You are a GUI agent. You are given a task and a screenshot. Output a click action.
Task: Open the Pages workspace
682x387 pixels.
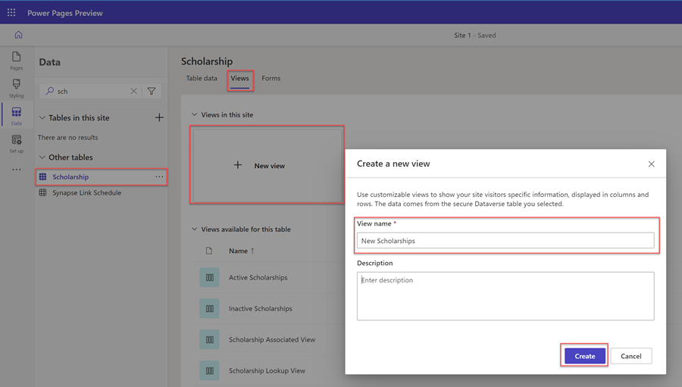(x=16, y=61)
